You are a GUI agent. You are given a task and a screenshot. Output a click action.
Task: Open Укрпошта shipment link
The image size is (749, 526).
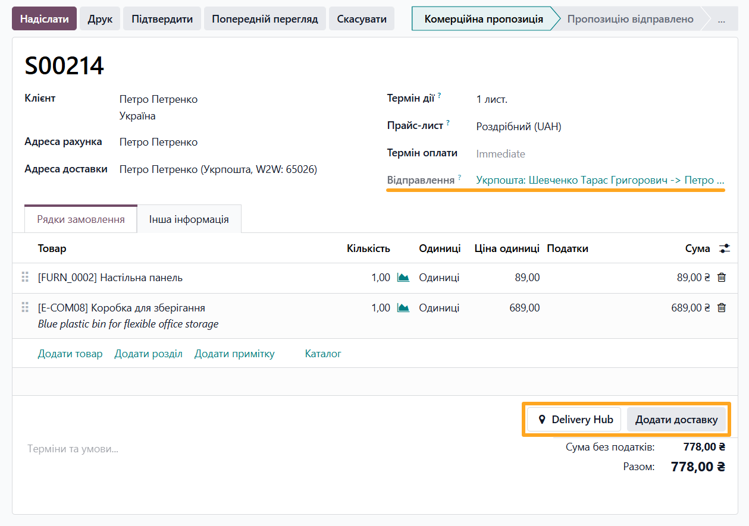click(600, 179)
